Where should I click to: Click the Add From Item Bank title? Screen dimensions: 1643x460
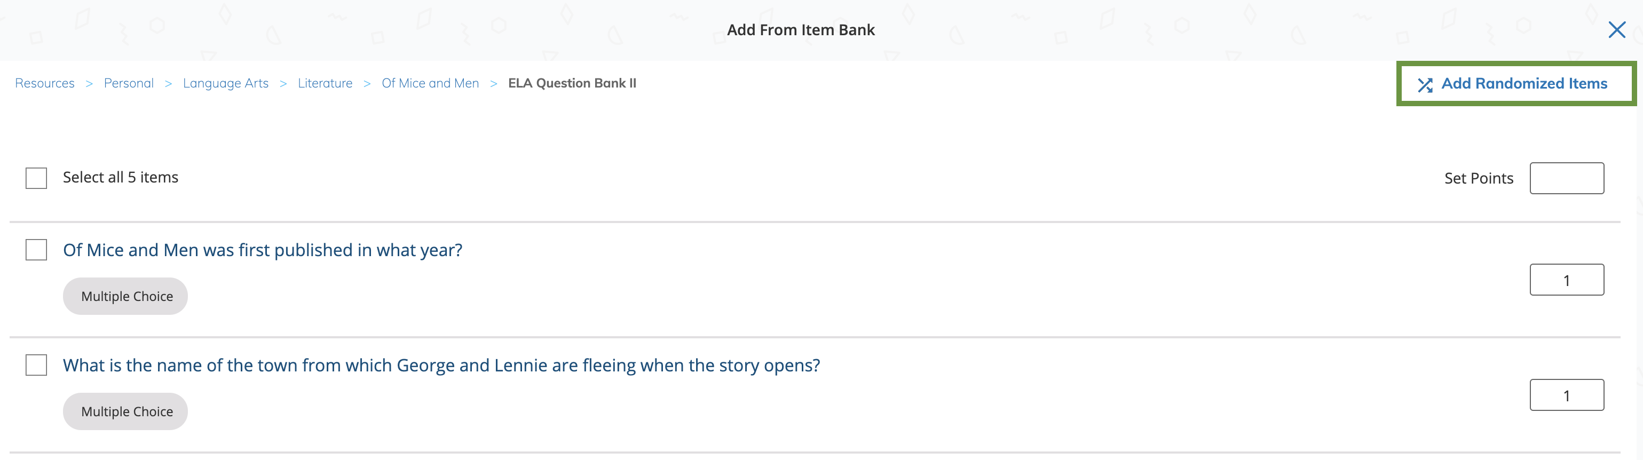[802, 29]
